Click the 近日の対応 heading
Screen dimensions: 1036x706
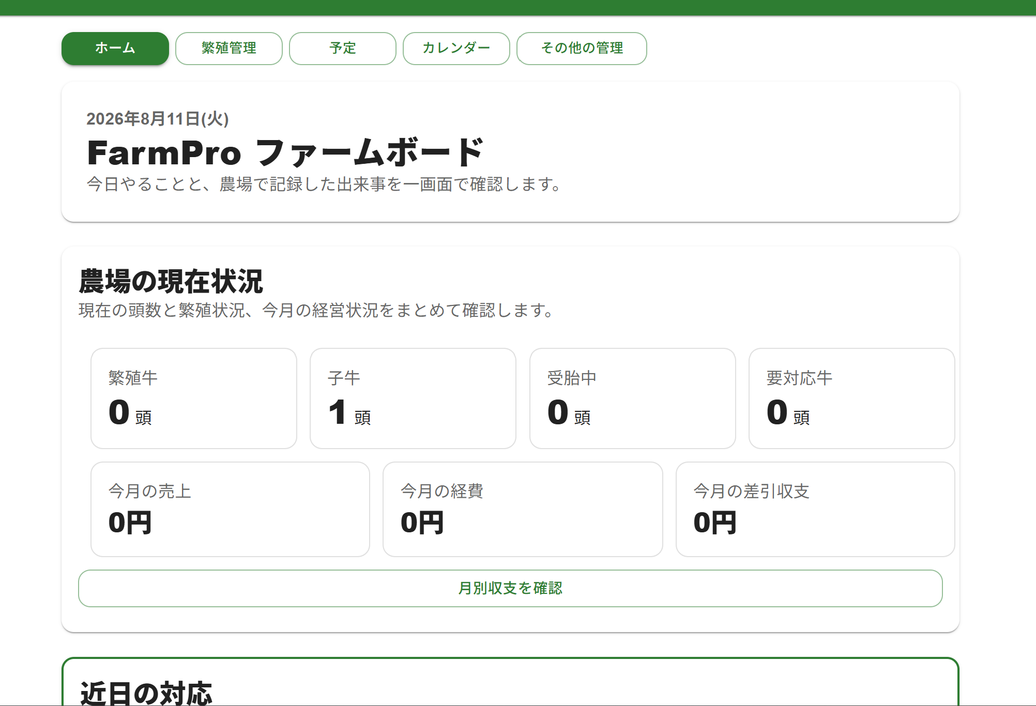pos(146,693)
